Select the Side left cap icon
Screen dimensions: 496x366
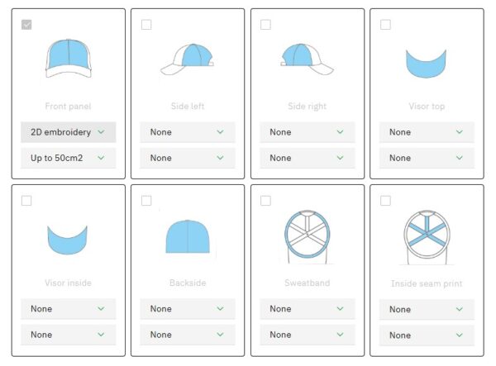pos(188,60)
